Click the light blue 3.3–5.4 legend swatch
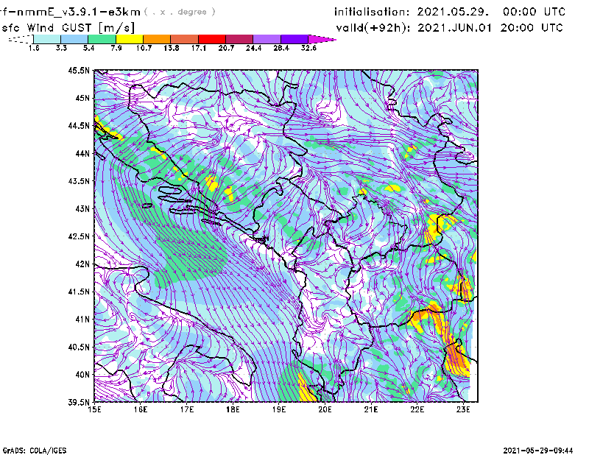This screenshot has width=589, height=455. coord(74,39)
